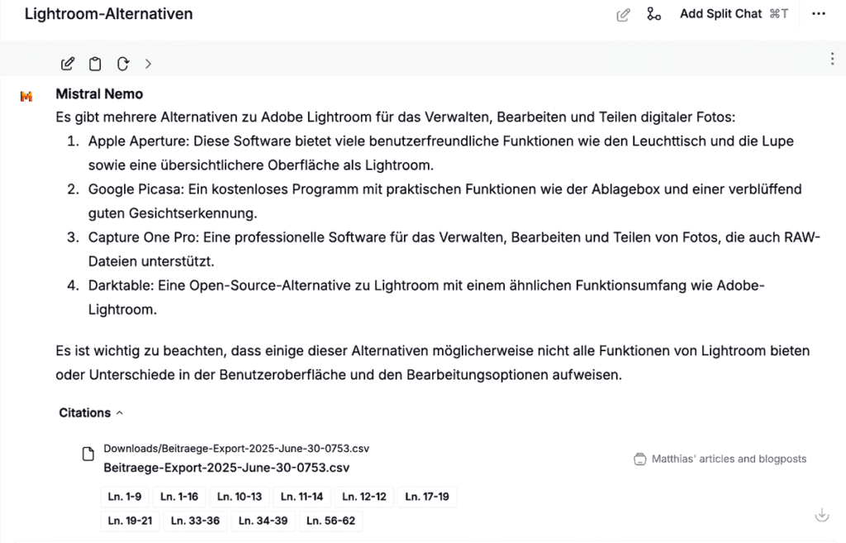Select the Google Picasa list item text
Image resolution: width=846 pixels, height=543 pixels.
(x=445, y=202)
